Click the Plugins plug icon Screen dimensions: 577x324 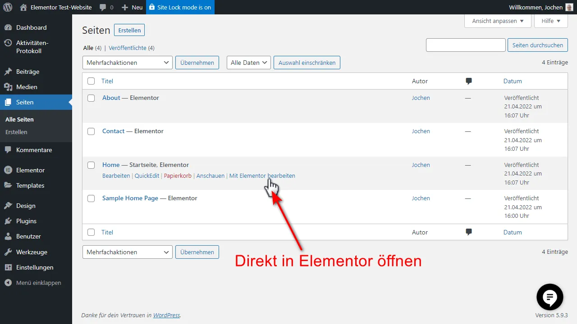click(8, 221)
